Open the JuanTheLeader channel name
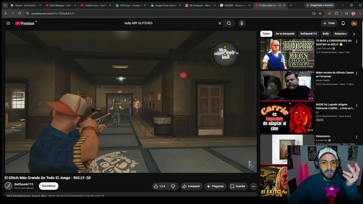The height and width of the screenshot is (204, 363). coord(324,48)
